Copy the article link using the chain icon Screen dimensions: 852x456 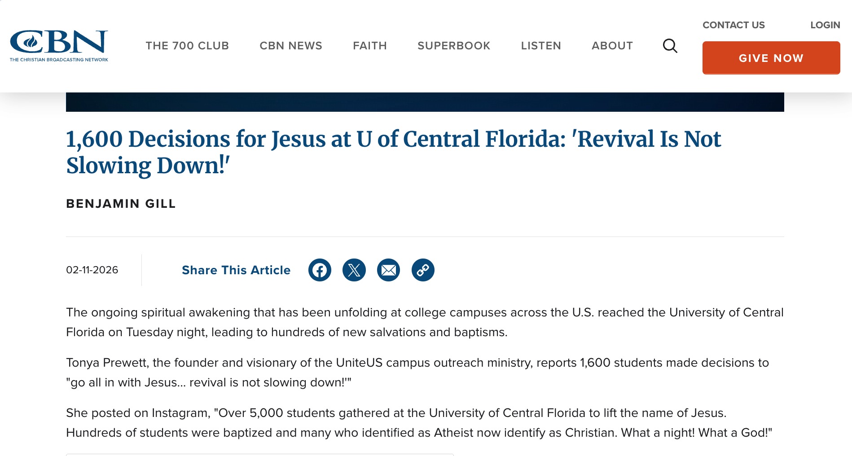coord(423,270)
